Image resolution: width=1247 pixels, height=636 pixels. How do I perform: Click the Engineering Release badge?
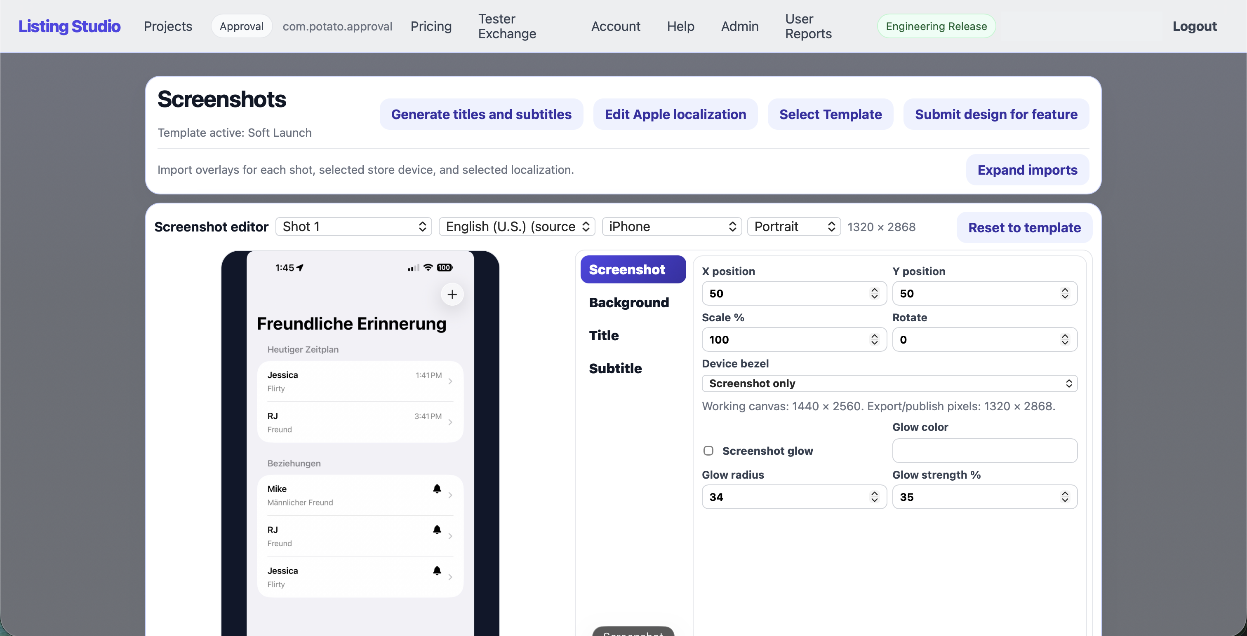pyautogui.click(x=936, y=26)
